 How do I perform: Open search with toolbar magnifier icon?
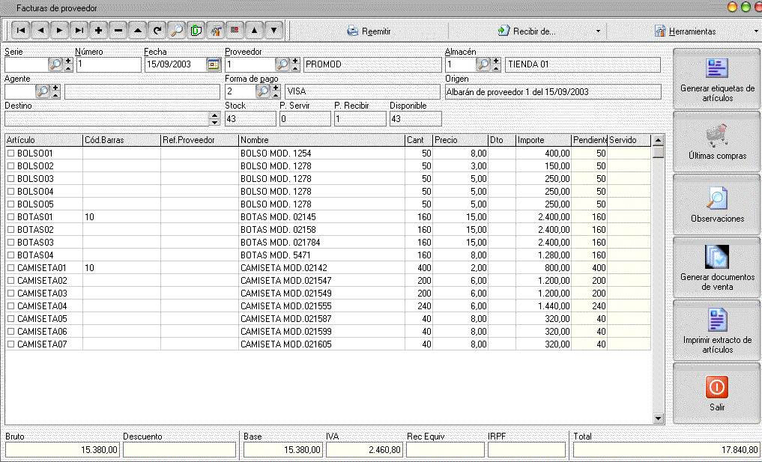pos(176,31)
